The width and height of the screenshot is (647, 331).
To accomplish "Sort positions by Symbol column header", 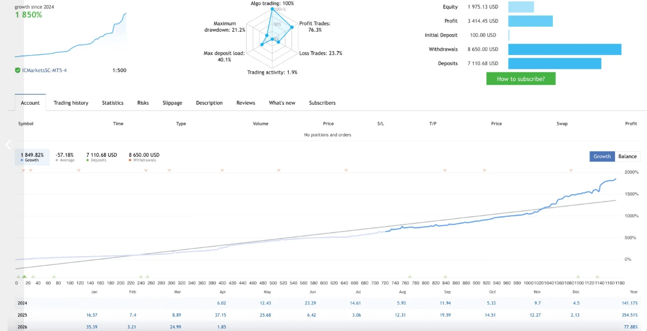I will (x=26, y=124).
